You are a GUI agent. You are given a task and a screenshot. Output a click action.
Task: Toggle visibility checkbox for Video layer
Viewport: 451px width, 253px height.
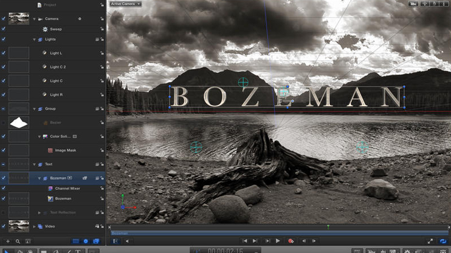4,226
